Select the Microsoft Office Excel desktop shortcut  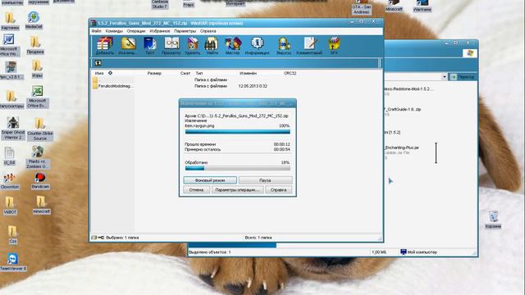[x=37, y=97]
